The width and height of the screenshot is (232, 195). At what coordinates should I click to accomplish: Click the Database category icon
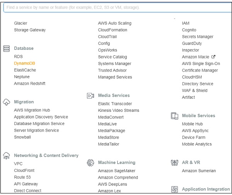(6, 49)
